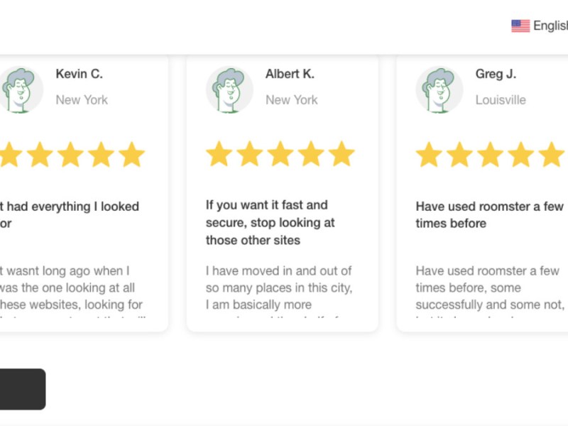Screen dimensions: 568x426
Task: Select the reviewer name Albert K.
Action: [x=290, y=74]
